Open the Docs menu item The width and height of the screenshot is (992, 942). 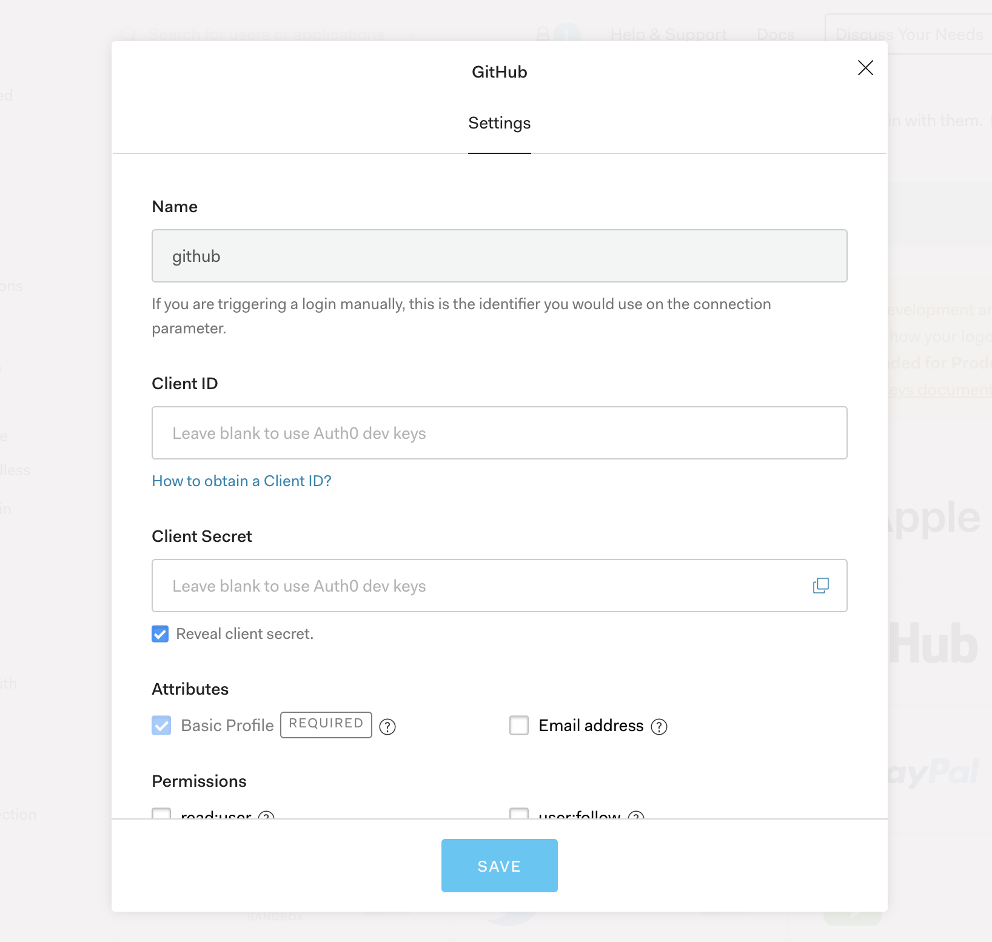pos(776,35)
